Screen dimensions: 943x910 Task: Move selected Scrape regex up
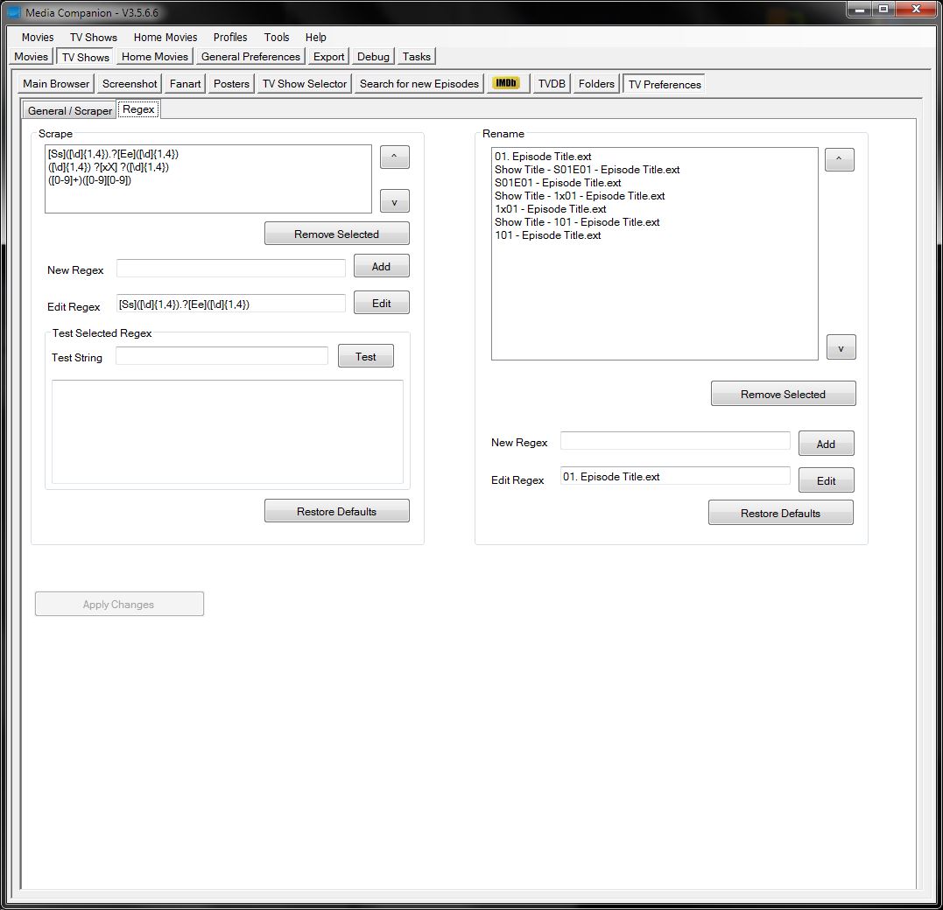[x=395, y=157]
